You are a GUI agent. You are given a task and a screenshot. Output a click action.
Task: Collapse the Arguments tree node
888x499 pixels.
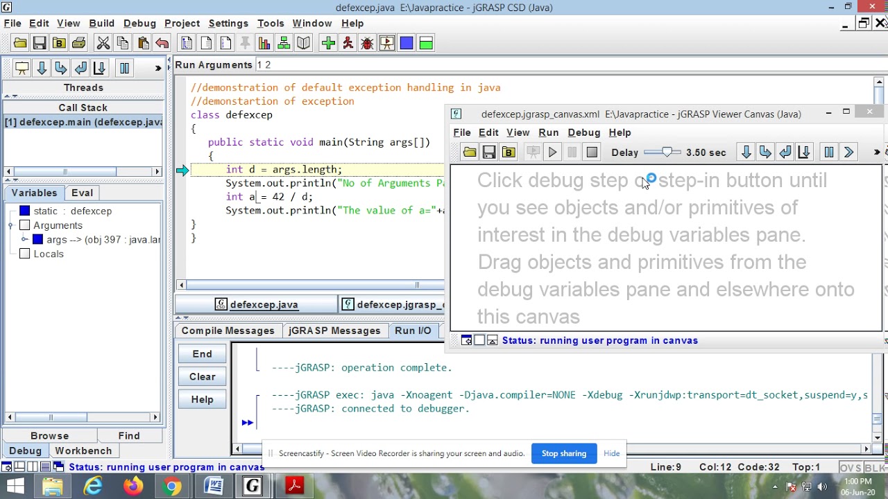click(x=10, y=225)
